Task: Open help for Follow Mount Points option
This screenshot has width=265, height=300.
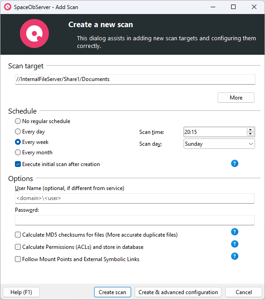Action: click(235, 256)
